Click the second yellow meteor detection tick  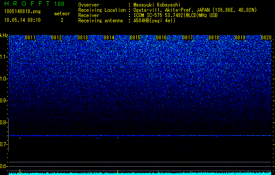[x=118, y=172]
